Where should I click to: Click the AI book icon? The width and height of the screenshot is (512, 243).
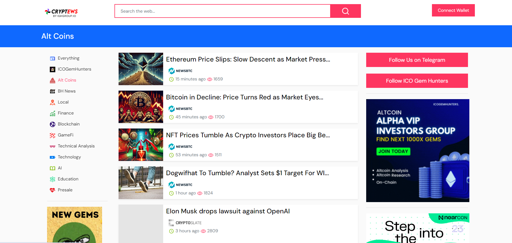53,168
